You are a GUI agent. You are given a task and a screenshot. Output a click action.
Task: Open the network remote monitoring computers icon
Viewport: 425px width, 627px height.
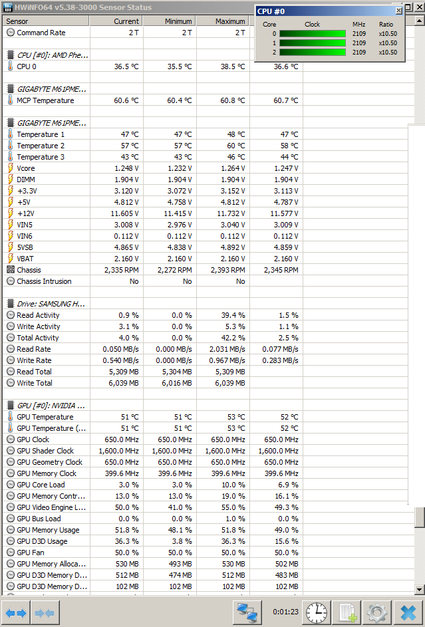click(247, 612)
